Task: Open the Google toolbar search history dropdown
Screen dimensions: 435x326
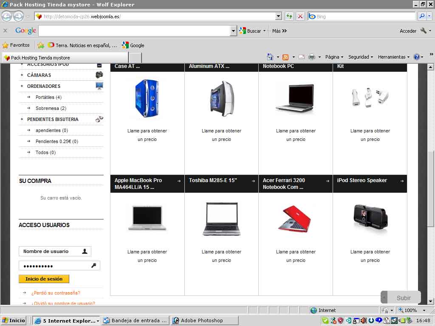Action: tap(233, 31)
